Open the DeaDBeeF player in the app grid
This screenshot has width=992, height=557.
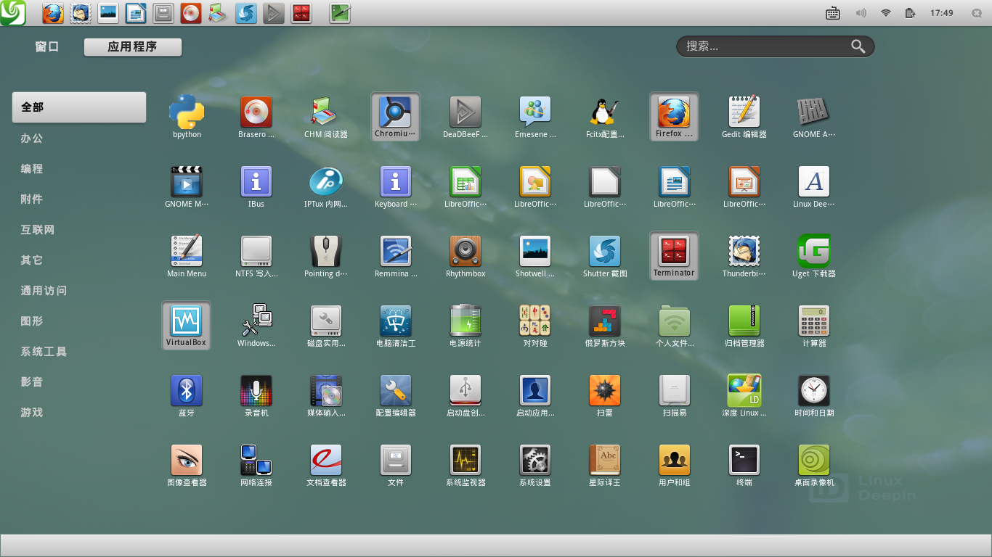(x=465, y=117)
